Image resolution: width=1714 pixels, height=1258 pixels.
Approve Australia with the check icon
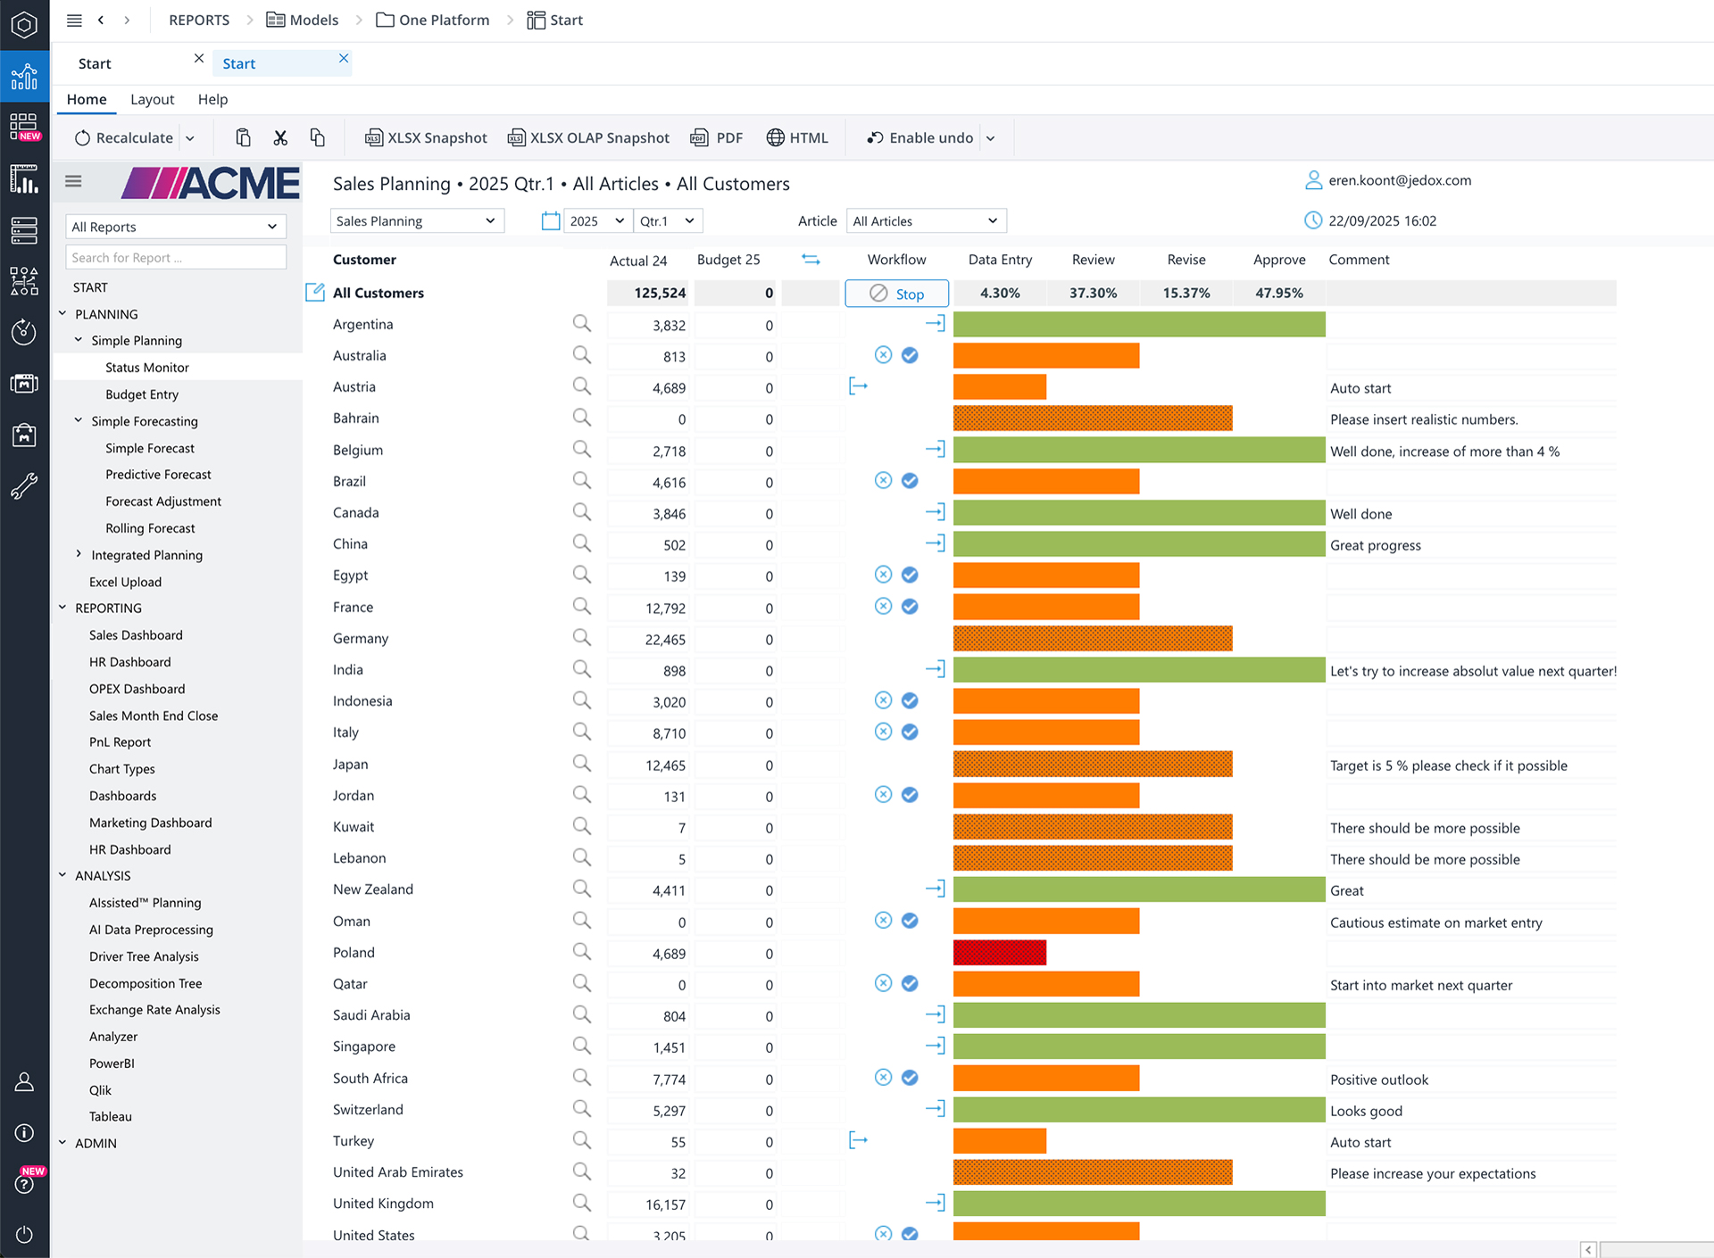pyautogui.click(x=910, y=355)
